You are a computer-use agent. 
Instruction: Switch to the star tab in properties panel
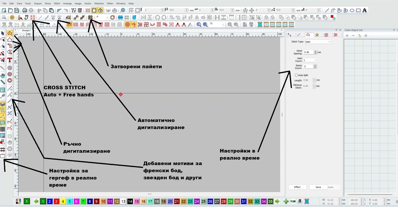tap(317, 35)
